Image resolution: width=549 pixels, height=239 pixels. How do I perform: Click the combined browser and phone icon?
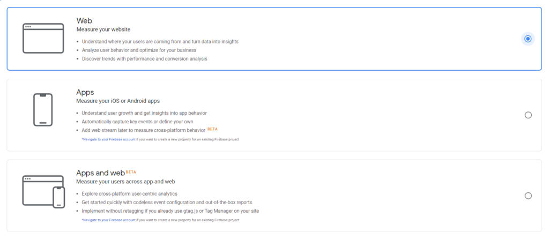pos(44,192)
